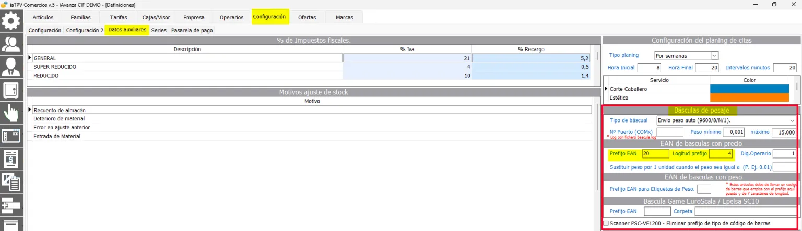This screenshot has height=231, width=802.
Task: Click the Peso mínimo field
Action: click(x=733, y=132)
